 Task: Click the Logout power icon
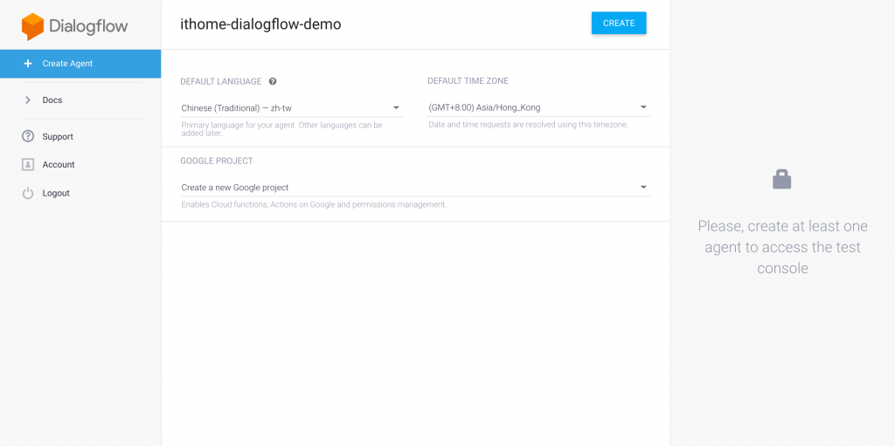point(27,193)
